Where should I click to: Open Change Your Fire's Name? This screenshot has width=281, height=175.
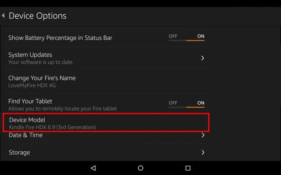pos(108,81)
